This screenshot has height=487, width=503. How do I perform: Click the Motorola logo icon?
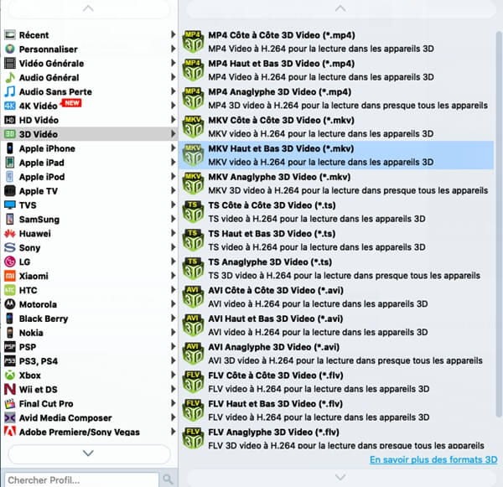point(9,304)
